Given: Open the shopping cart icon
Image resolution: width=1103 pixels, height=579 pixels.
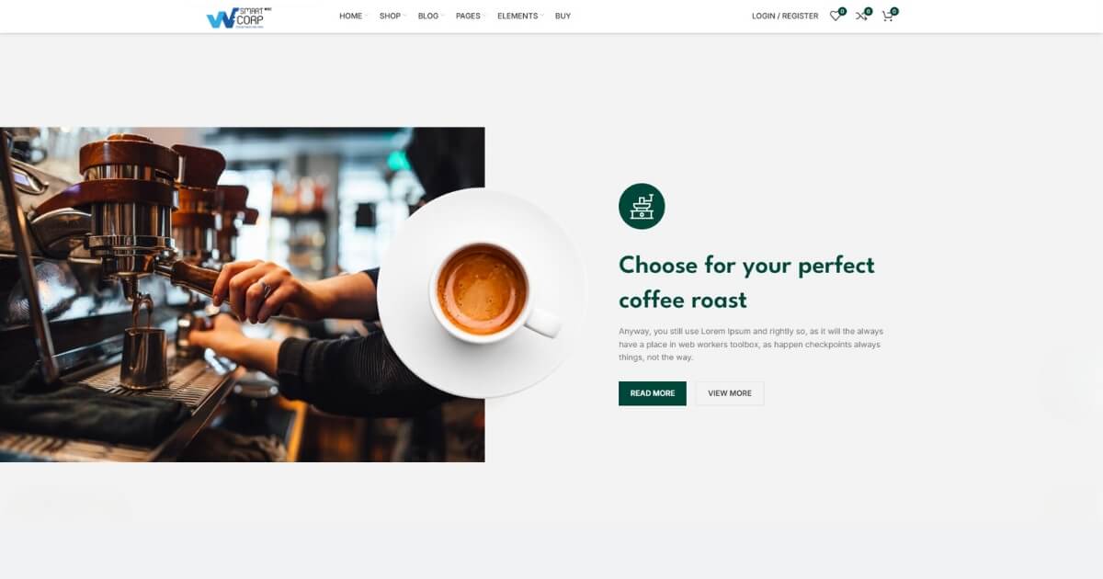Looking at the screenshot, I should 887,17.
